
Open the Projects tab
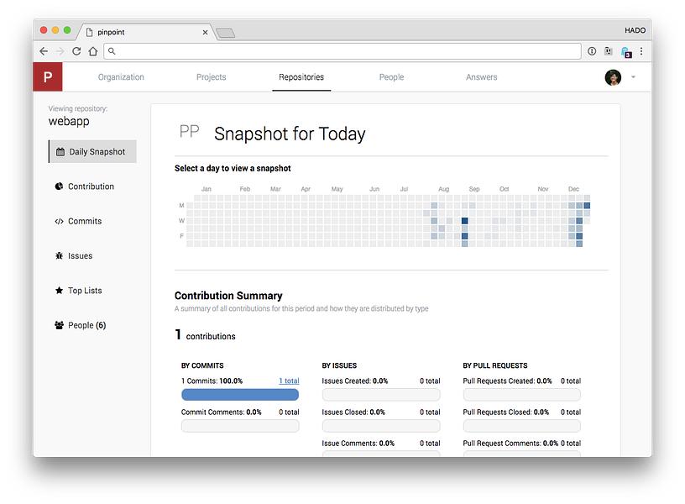click(211, 77)
